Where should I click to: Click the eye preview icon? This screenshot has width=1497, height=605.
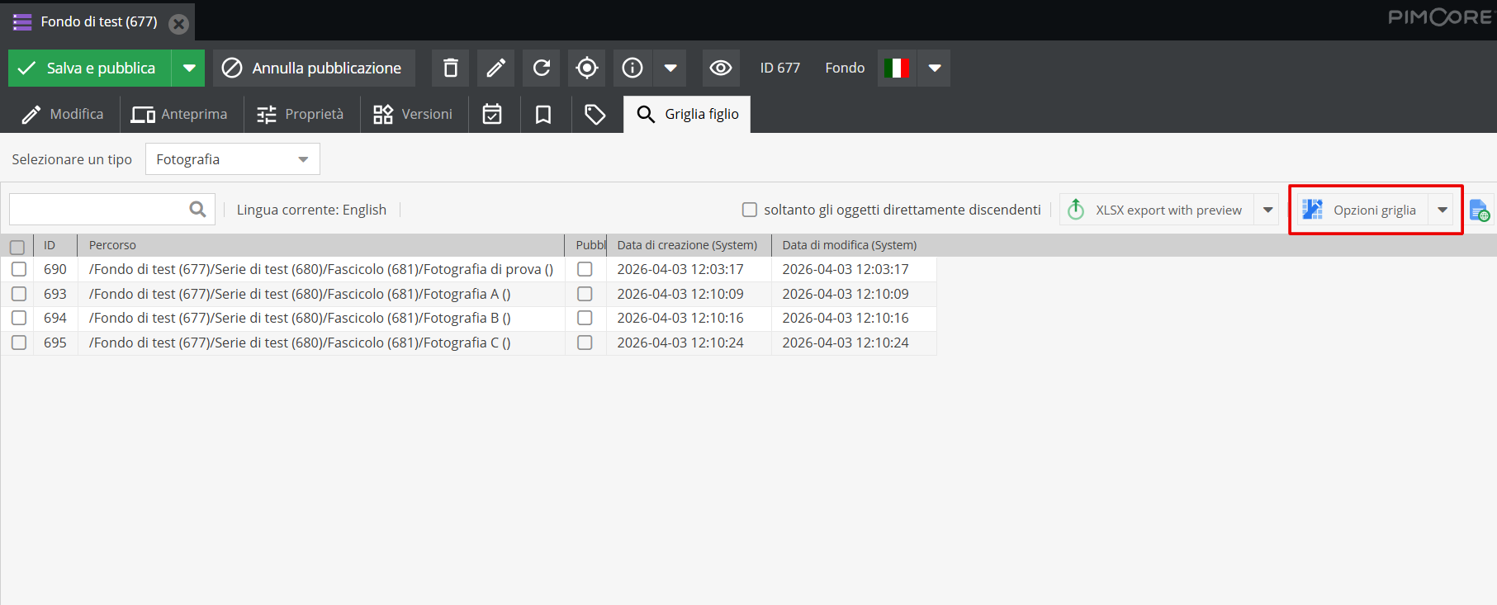click(x=721, y=68)
